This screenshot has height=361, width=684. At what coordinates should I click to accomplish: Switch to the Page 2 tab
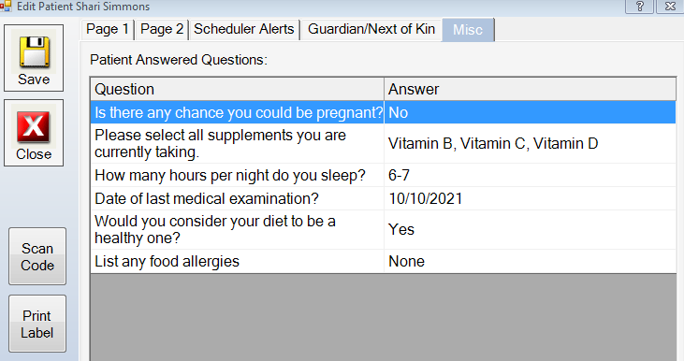tap(162, 29)
